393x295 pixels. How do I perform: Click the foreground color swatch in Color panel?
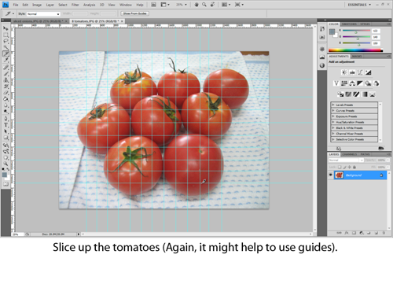[332, 31]
